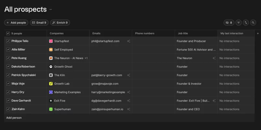Viewport: 261px width, 130px height.
Task: Uncheck Philippe Telio's row checkbox
Action: click(8, 41)
